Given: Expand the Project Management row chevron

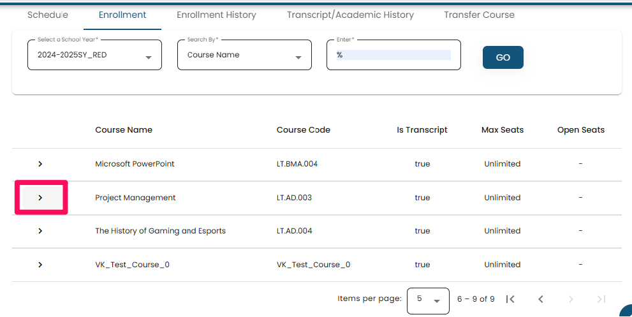Looking at the screenshot, I should point(40,198).
